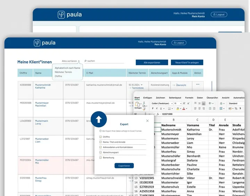Click the merge cells icon in Excel
250x196 pixels.
(221, 108)
